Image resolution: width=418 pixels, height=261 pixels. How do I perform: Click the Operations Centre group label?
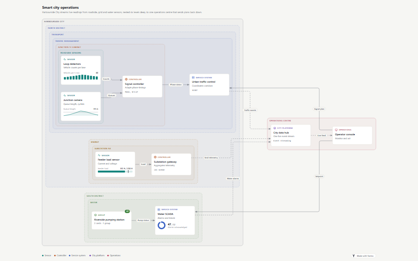pos(280,120)
